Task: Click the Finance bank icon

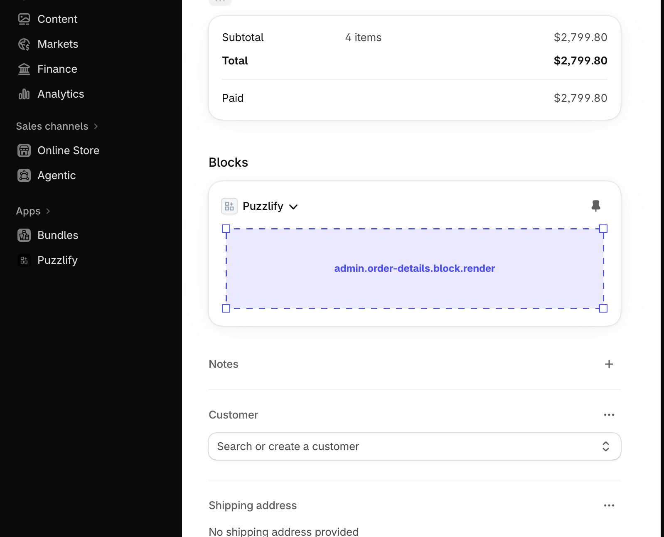Action: click(24, 69)
